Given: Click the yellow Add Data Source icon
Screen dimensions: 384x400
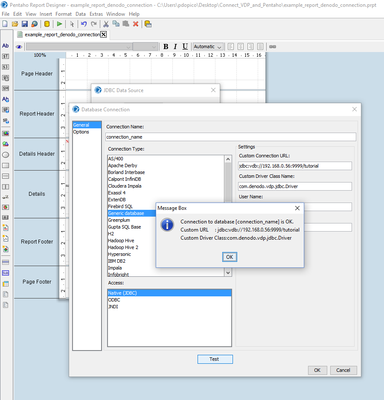Looking at the screenshot, I should click(47, 24).
